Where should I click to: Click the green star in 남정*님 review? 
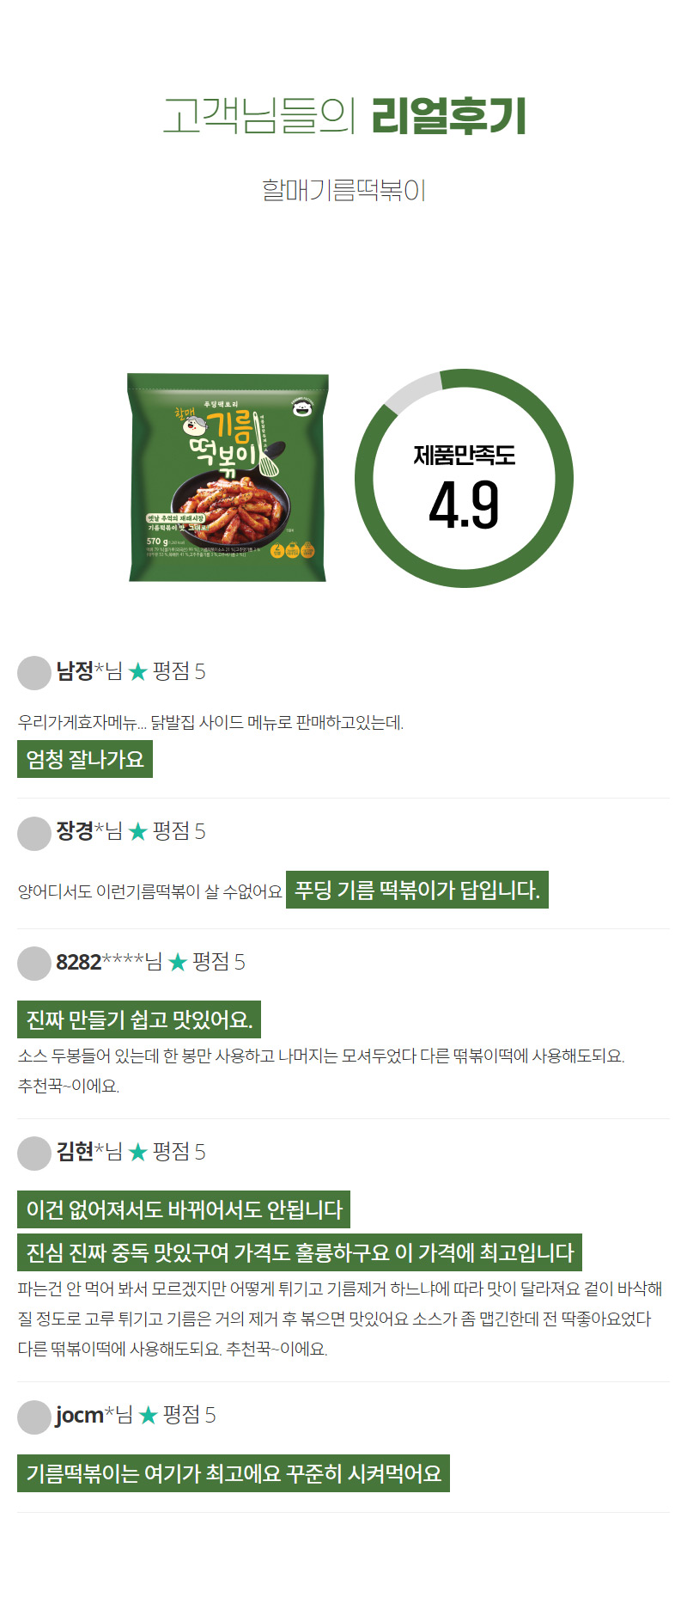pyautogui.click(x=137, y=672)
